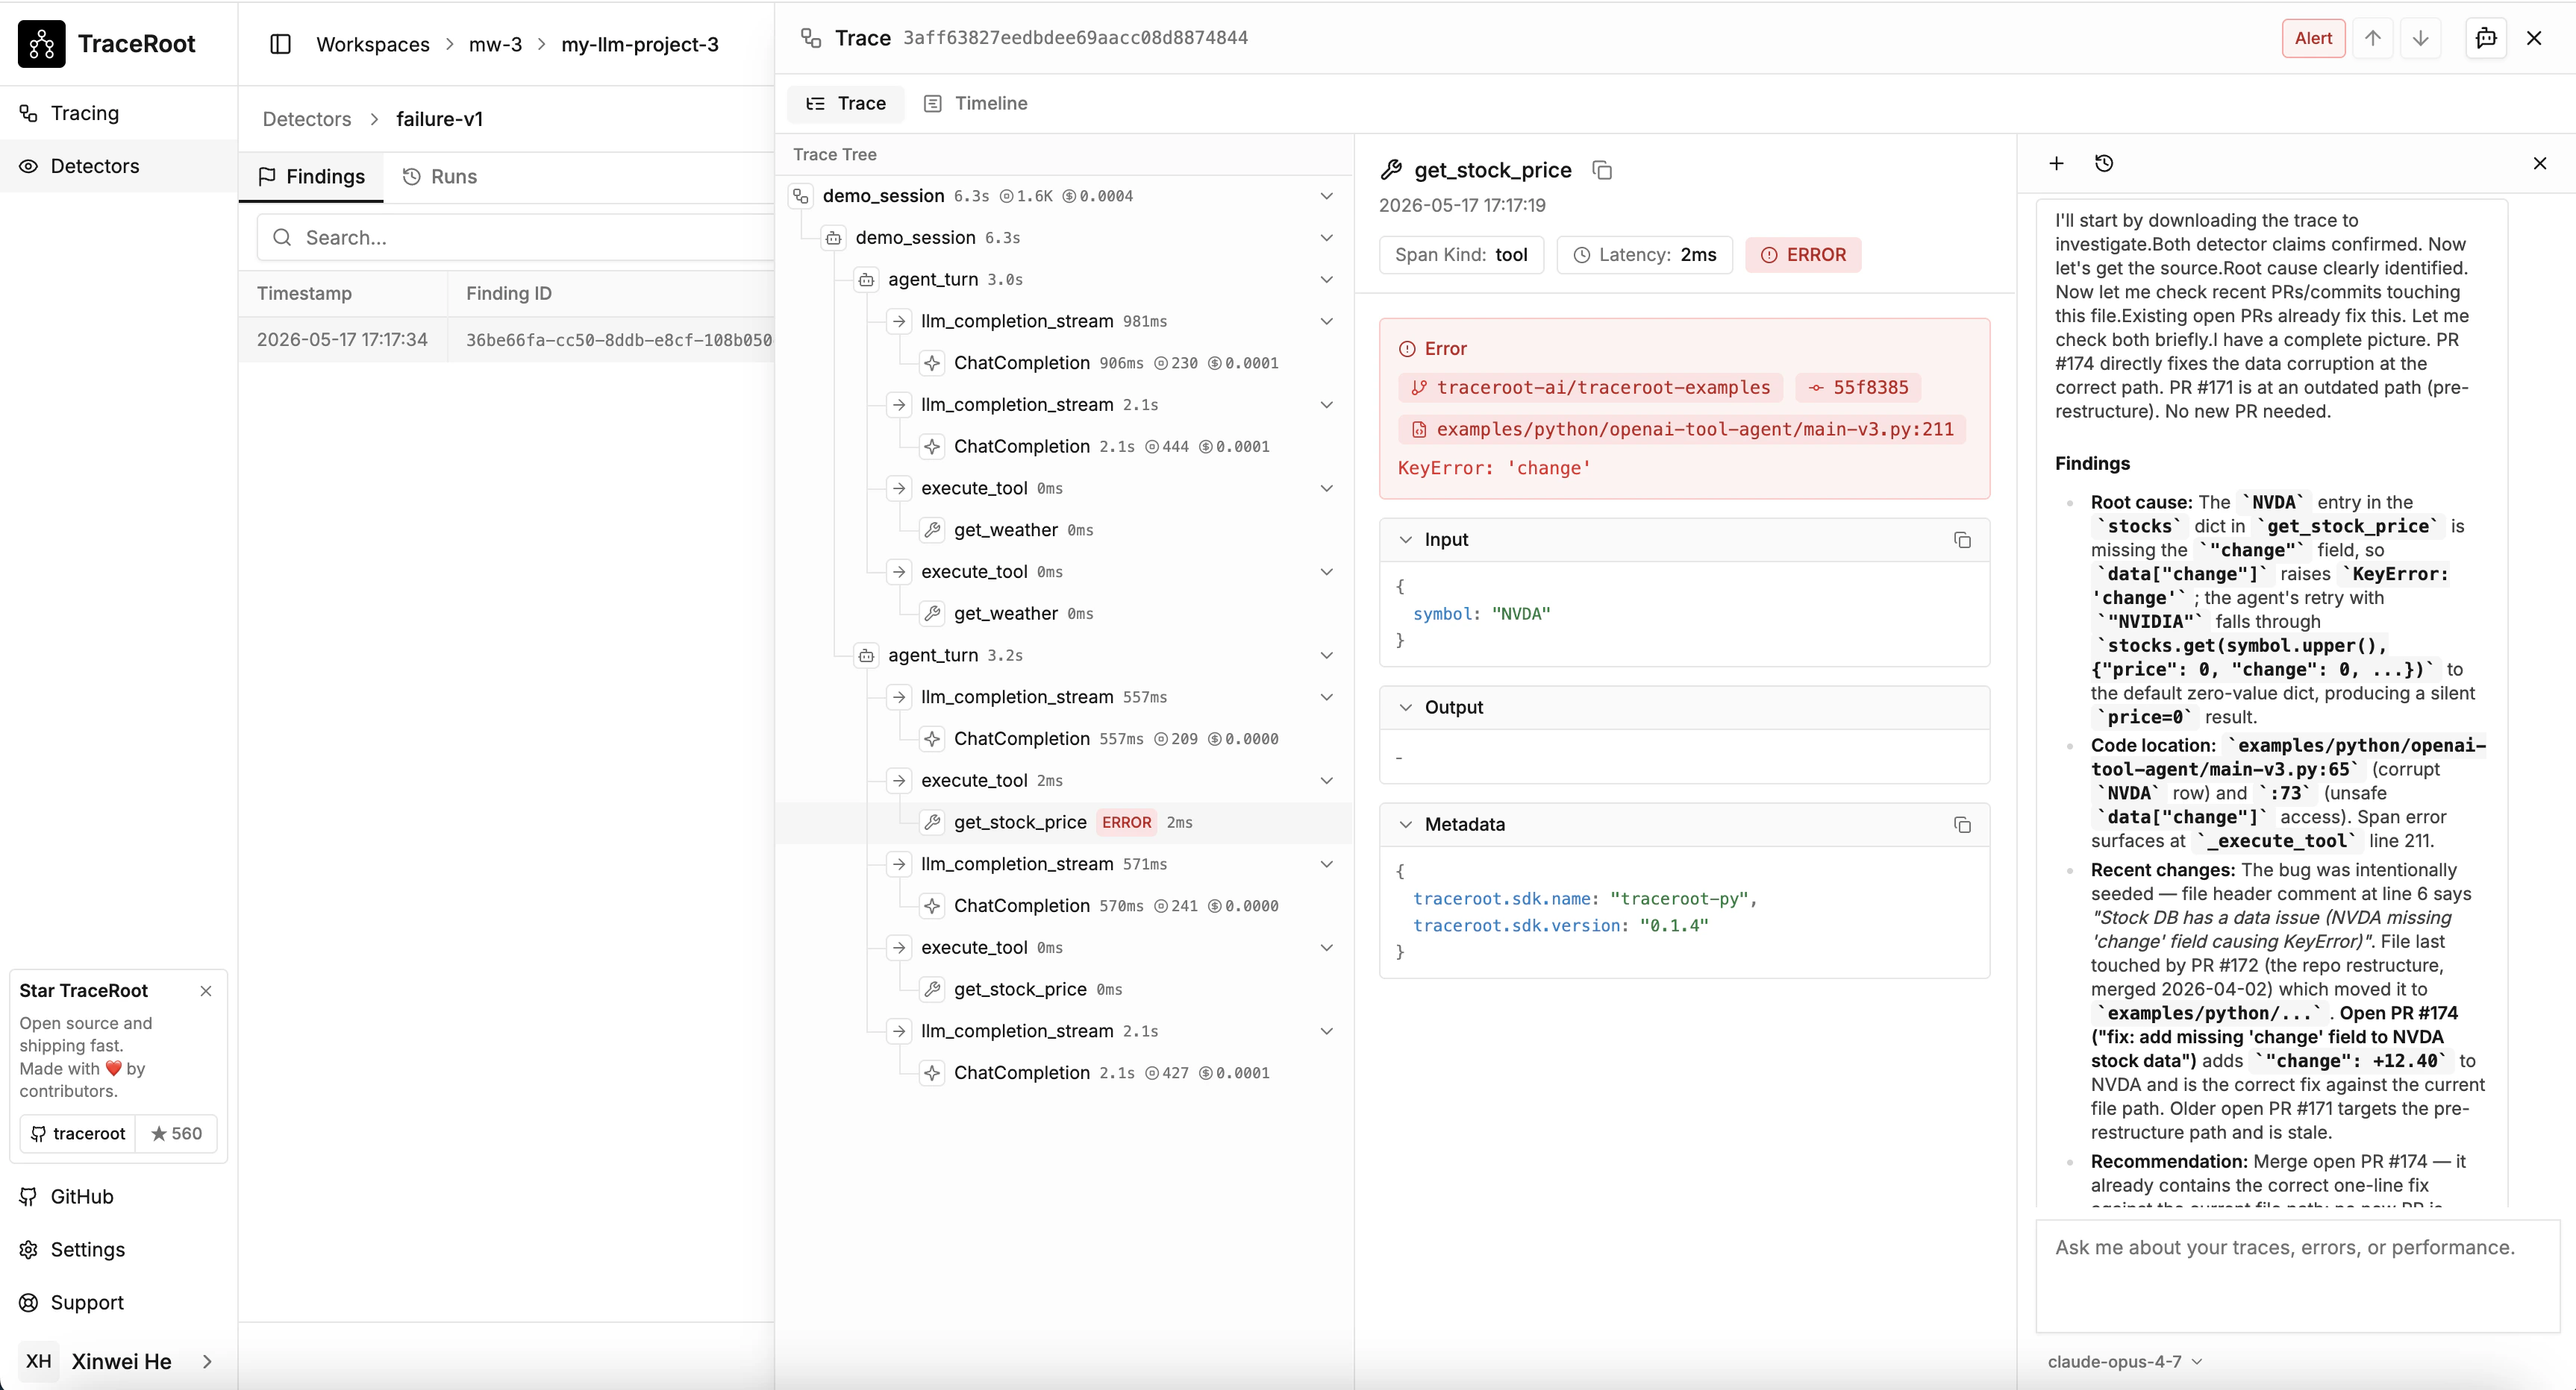This screenshot has height=1390, width=2576.
Task: Click the Span Kind tool badge
Action: 1461,255
